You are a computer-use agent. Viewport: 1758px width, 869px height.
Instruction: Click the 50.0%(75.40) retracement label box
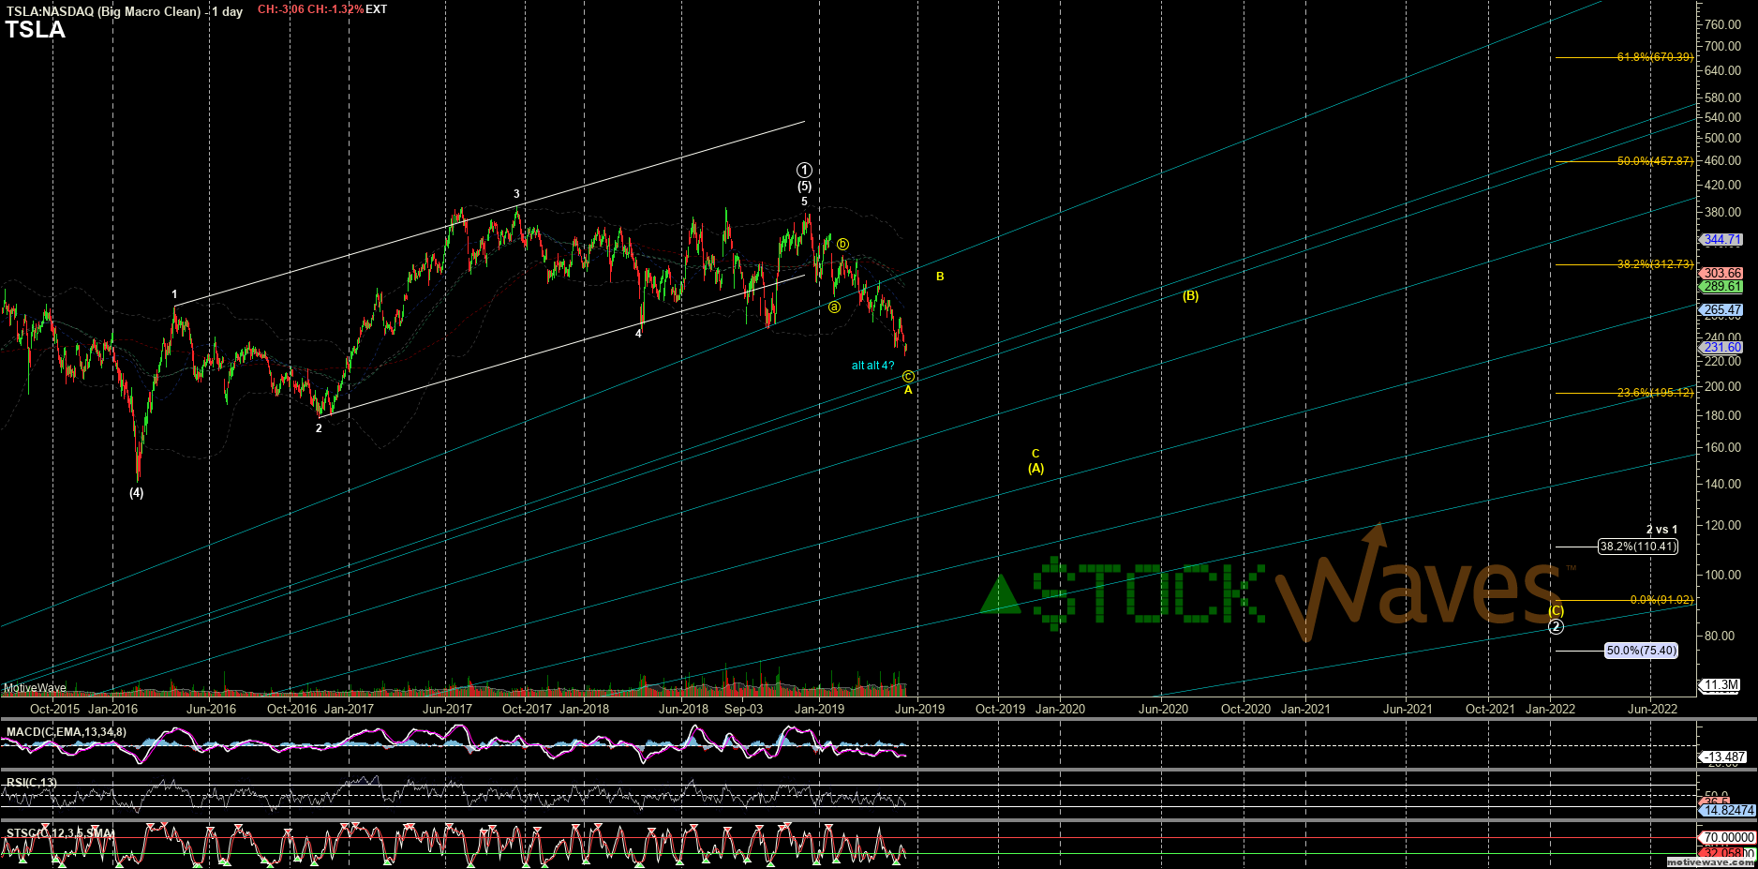pos(1641,651)
